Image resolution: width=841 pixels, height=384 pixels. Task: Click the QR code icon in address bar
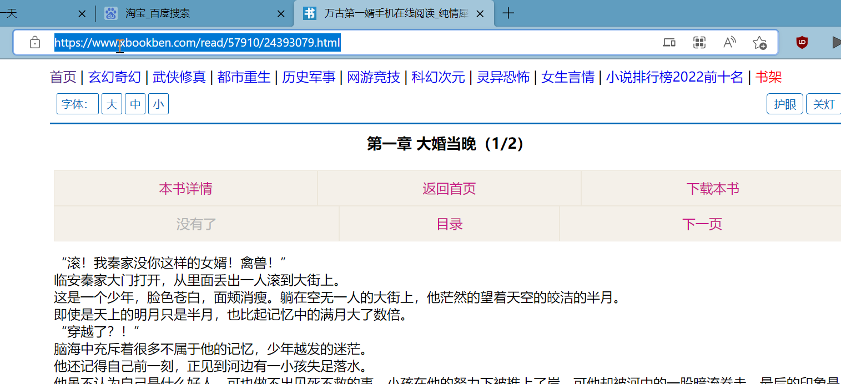point(699,43)
